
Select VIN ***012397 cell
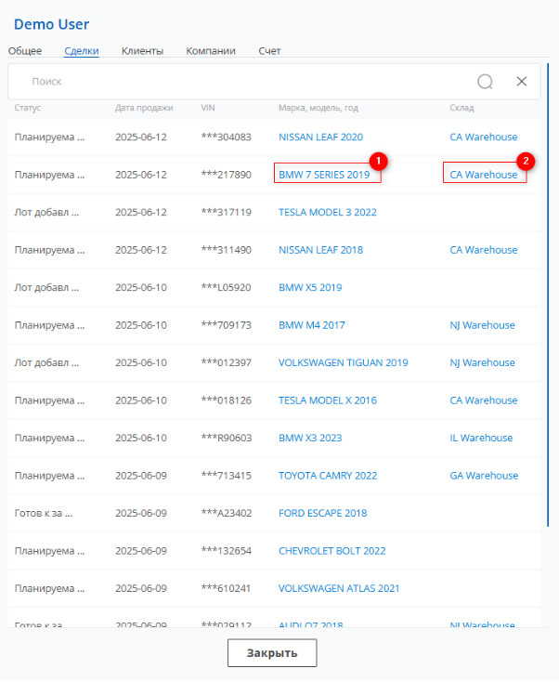(x=226, y=362)
